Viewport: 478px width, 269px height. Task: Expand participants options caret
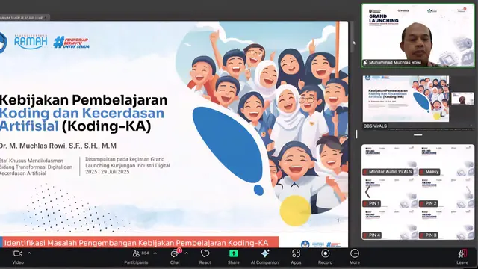155,253
